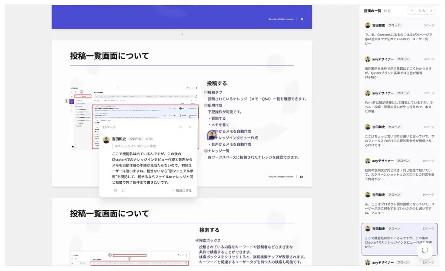This screenshot has height=271, width=445.
Task: Click avatar in the 13ページ comment card
Action: tap(368, 262)
